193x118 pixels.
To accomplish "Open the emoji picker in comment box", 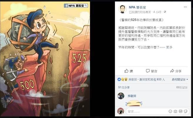I will click(170, 111).
